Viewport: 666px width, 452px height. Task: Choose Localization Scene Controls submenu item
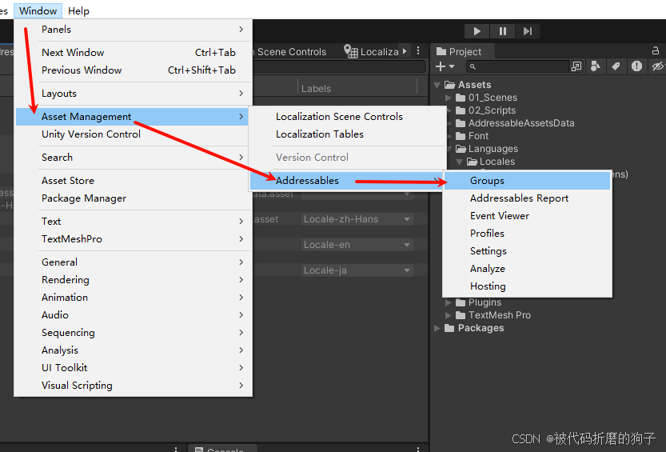point(347,116)
